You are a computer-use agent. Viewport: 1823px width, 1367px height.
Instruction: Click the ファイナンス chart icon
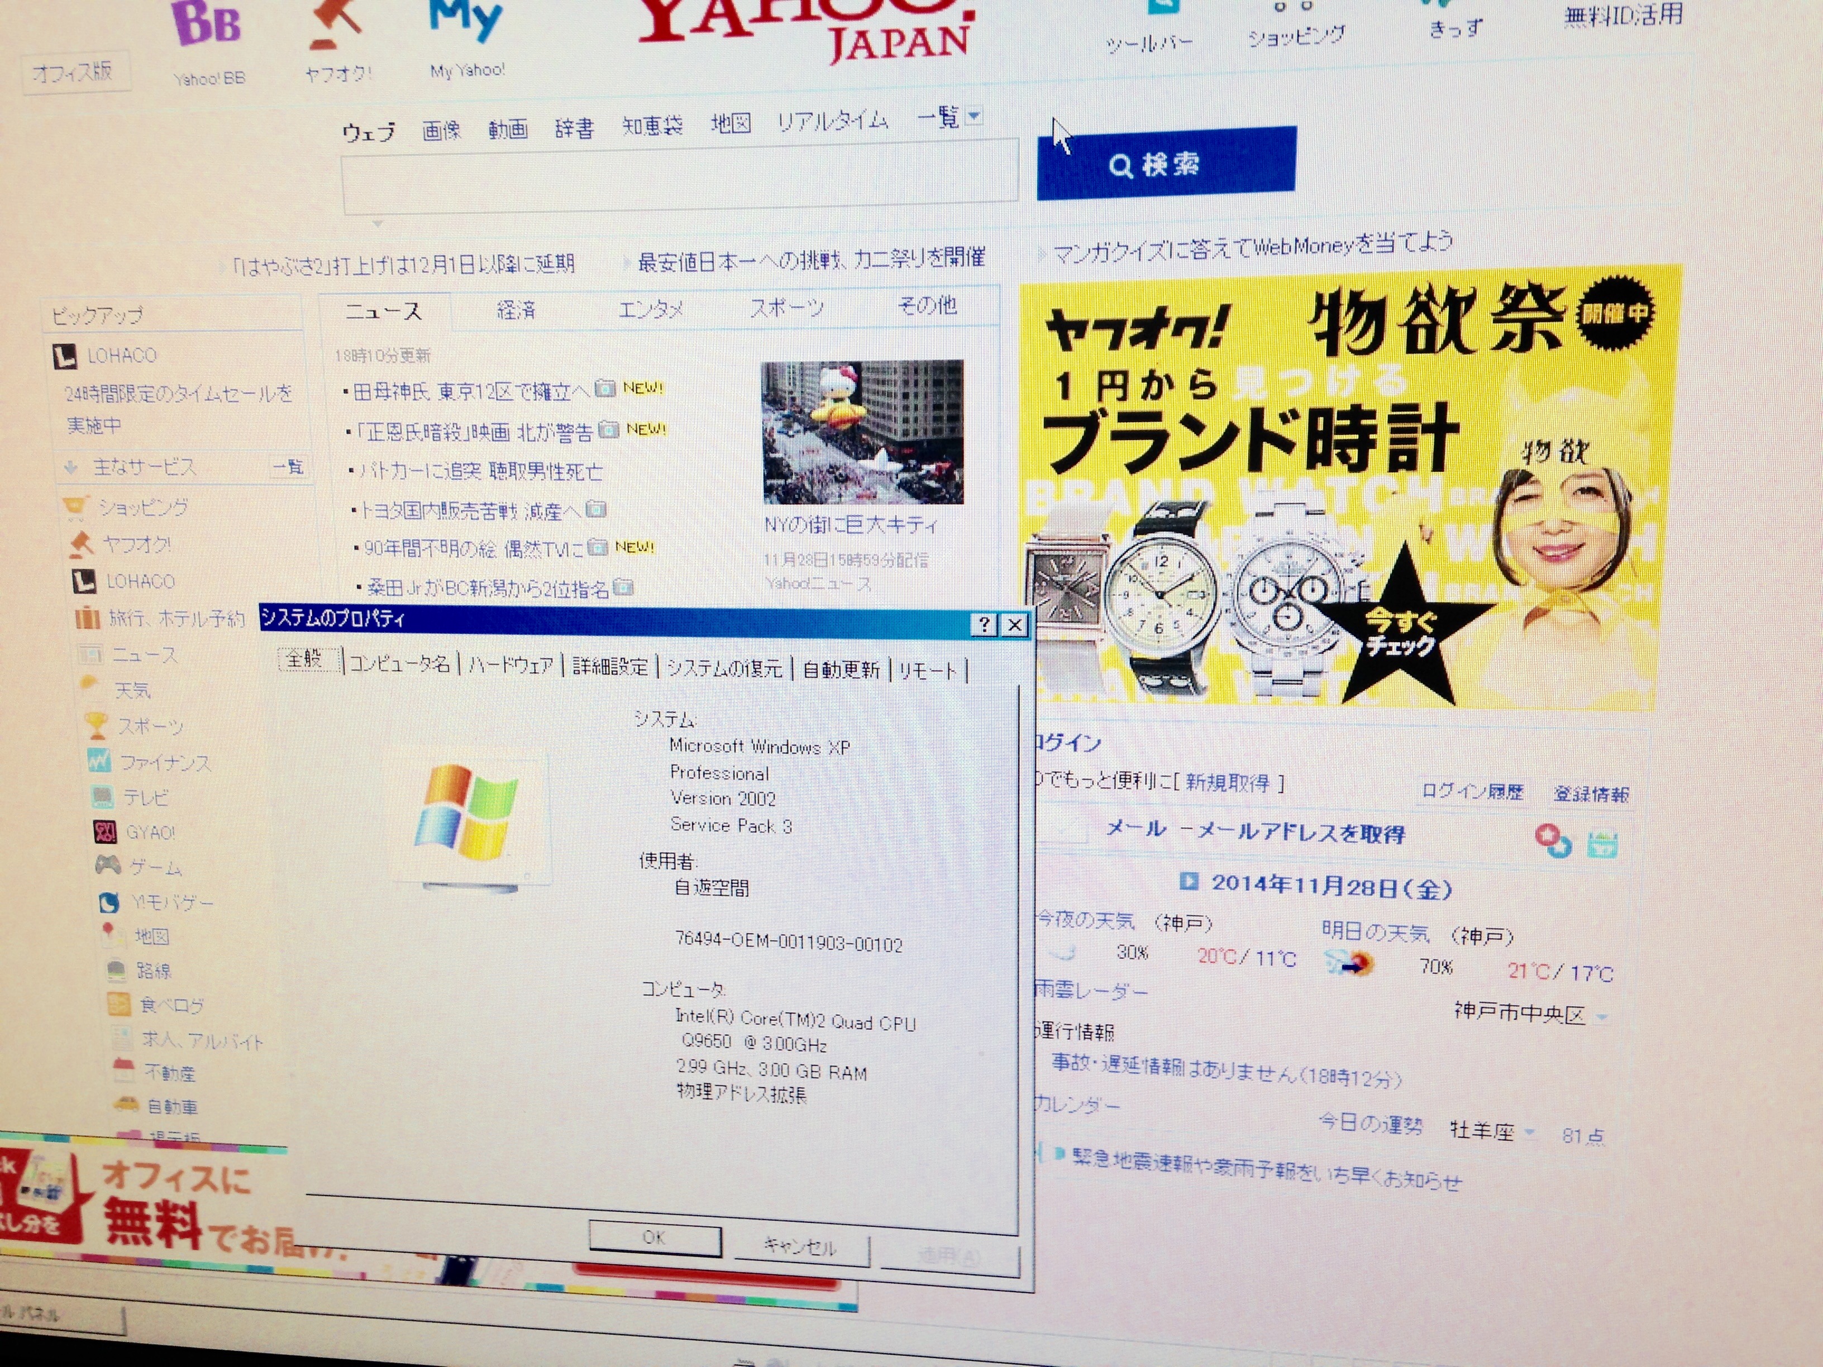click(x=100, y=761)
